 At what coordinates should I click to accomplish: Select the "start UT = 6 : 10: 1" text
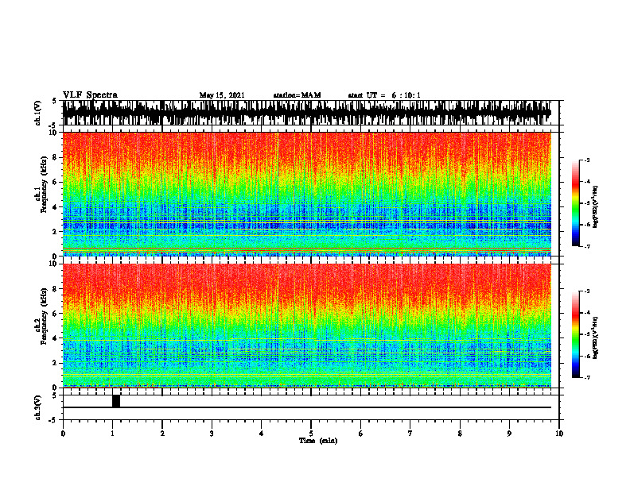384,95
